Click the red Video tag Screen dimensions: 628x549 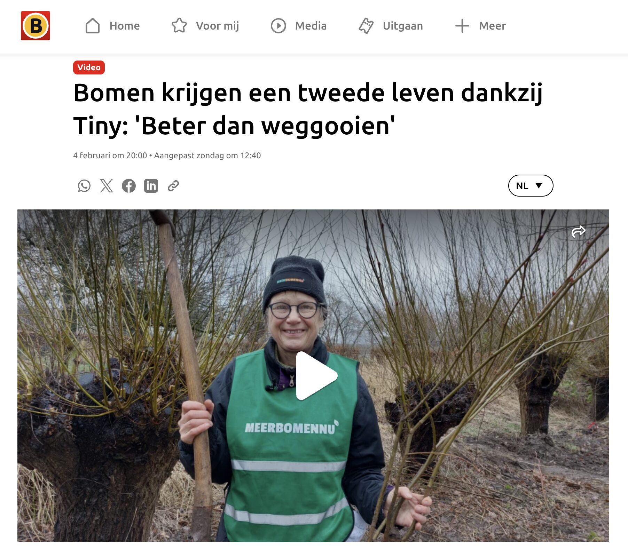point(89,67)
